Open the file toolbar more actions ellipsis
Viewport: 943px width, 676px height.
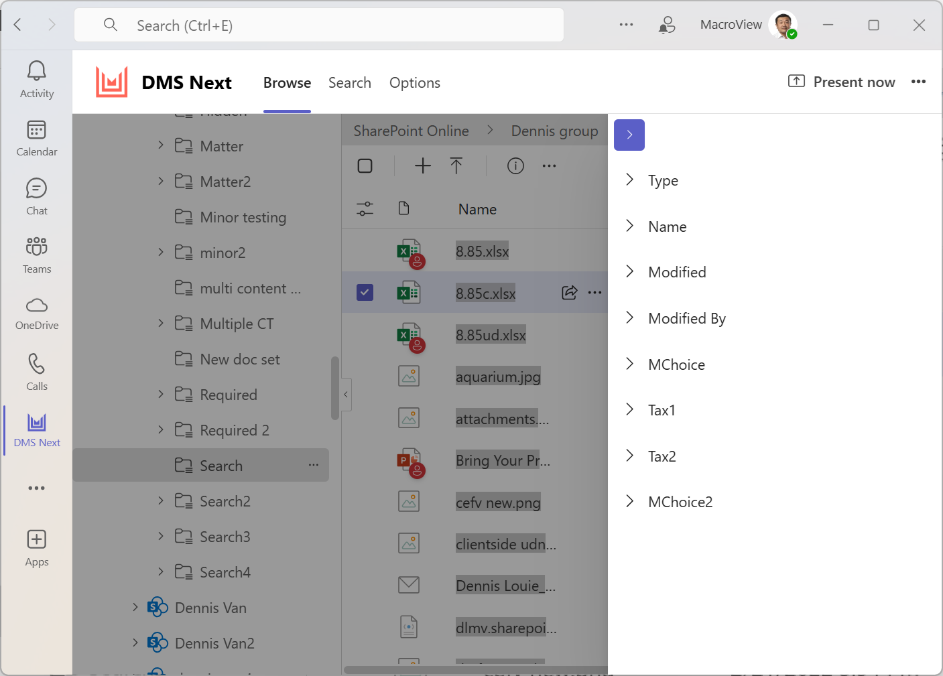click(549, 165)
